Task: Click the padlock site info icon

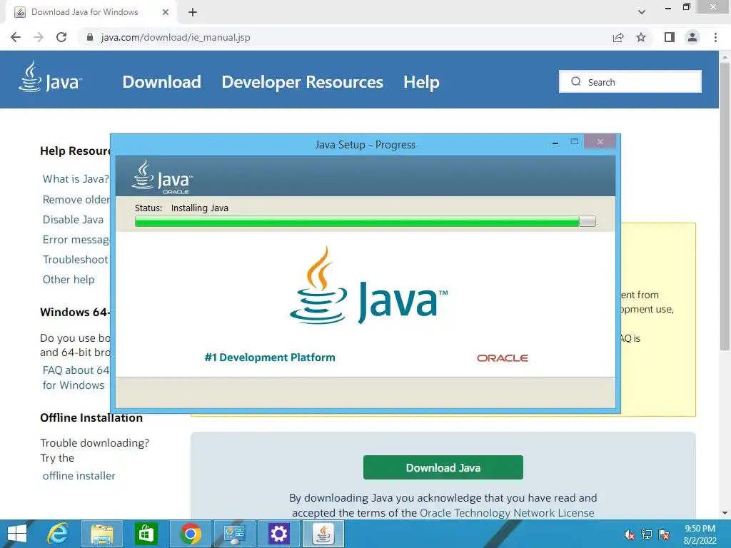Action: [90, 37]
